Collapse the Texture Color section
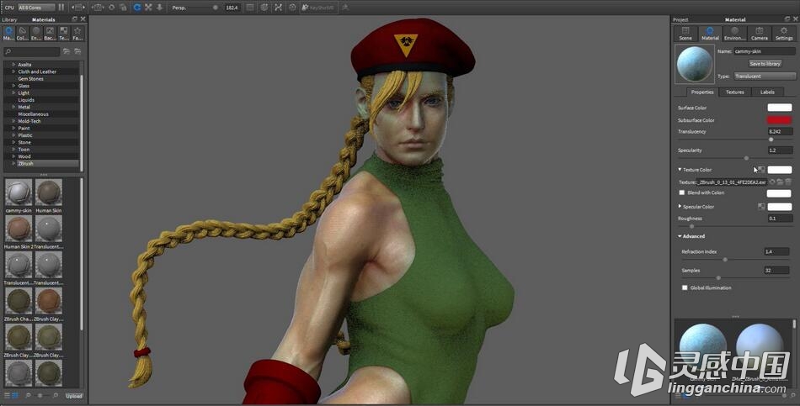 [680, 169]
